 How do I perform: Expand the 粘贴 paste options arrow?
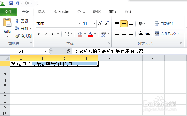click(x=7, y=36)
